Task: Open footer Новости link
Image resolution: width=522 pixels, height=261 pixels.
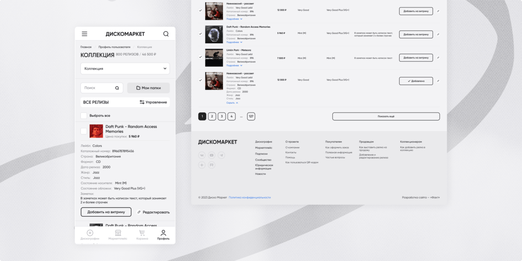Action: (261, 174)
